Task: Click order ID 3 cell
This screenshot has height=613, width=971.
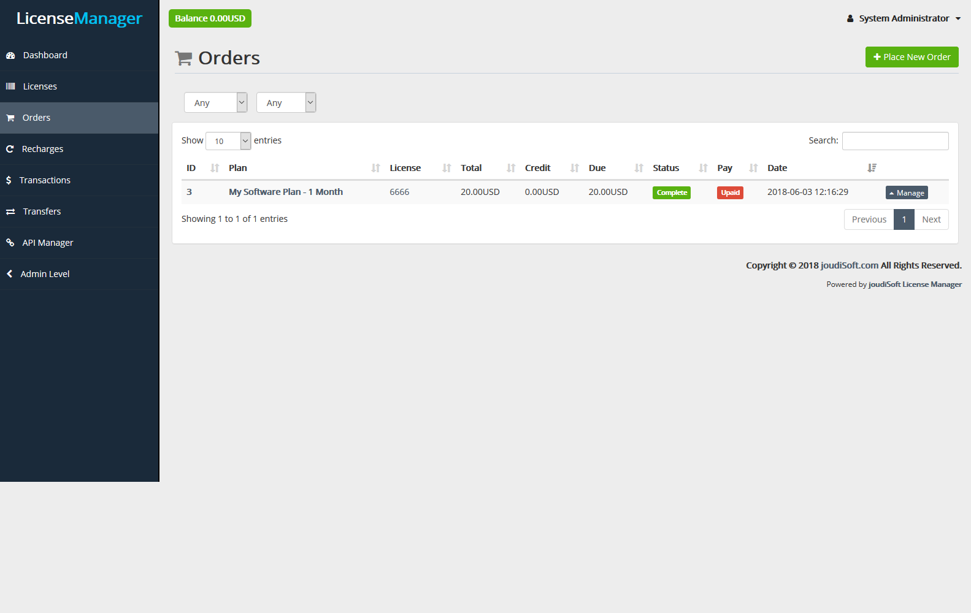Action: point(190,192)
